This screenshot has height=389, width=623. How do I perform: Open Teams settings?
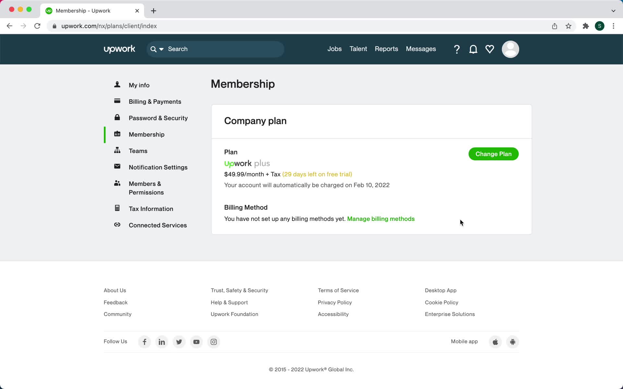pos(138,151)
